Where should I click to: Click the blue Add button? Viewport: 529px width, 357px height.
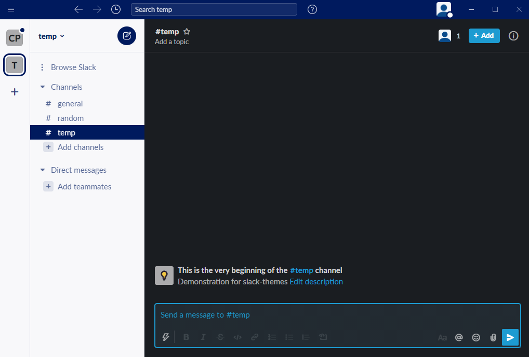click(x=484, y=36)
